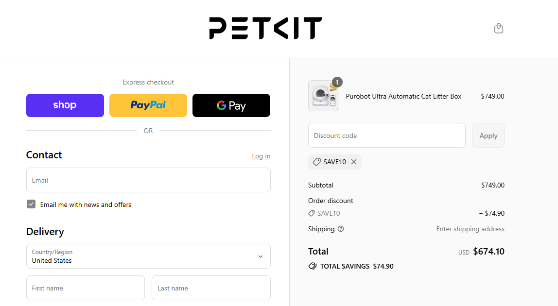The width and height of the screenshot is (558, 306).
Task: Click the PETKIT logo
Action: [x=265, y=28]
